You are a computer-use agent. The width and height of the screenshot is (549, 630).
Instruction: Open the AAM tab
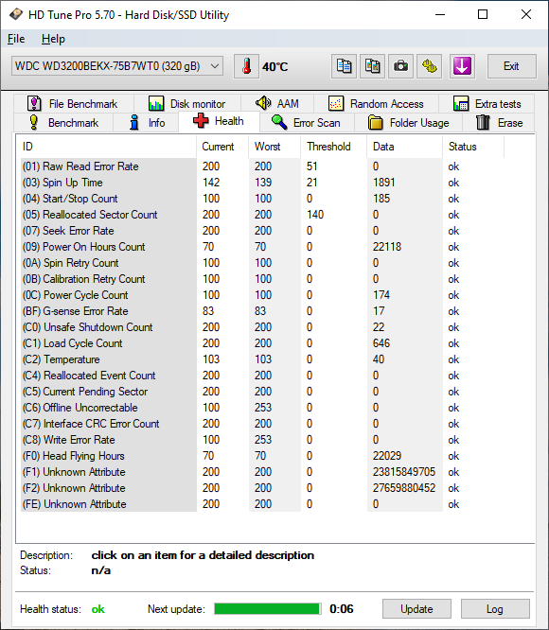point(277,104)
